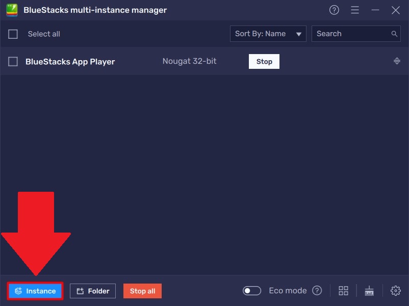Create a new Folder
The width and height of the screenshot is (409, 306).
click(x=93, y=291)
